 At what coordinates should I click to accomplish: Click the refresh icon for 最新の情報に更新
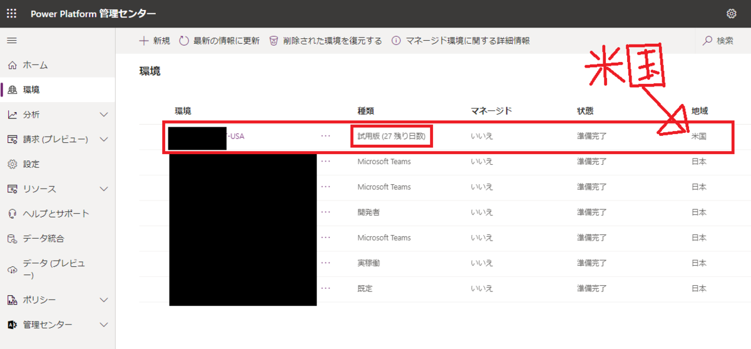[x=184, y=41]
